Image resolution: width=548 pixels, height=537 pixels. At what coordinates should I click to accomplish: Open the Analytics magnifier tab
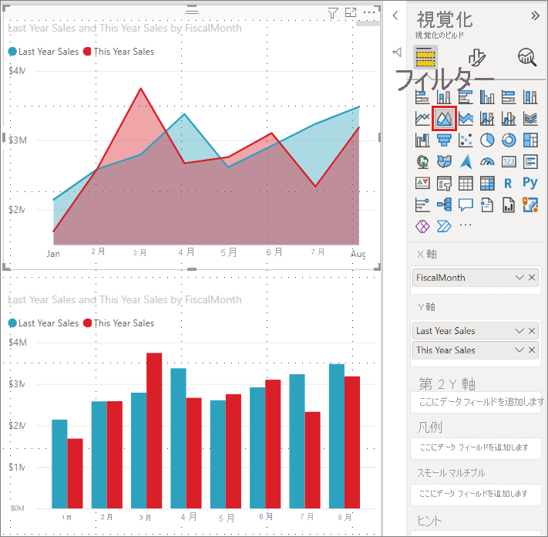pyautogui.click(x=527, y=57)
